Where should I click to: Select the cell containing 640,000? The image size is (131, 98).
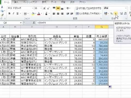(x=102, y=39)
